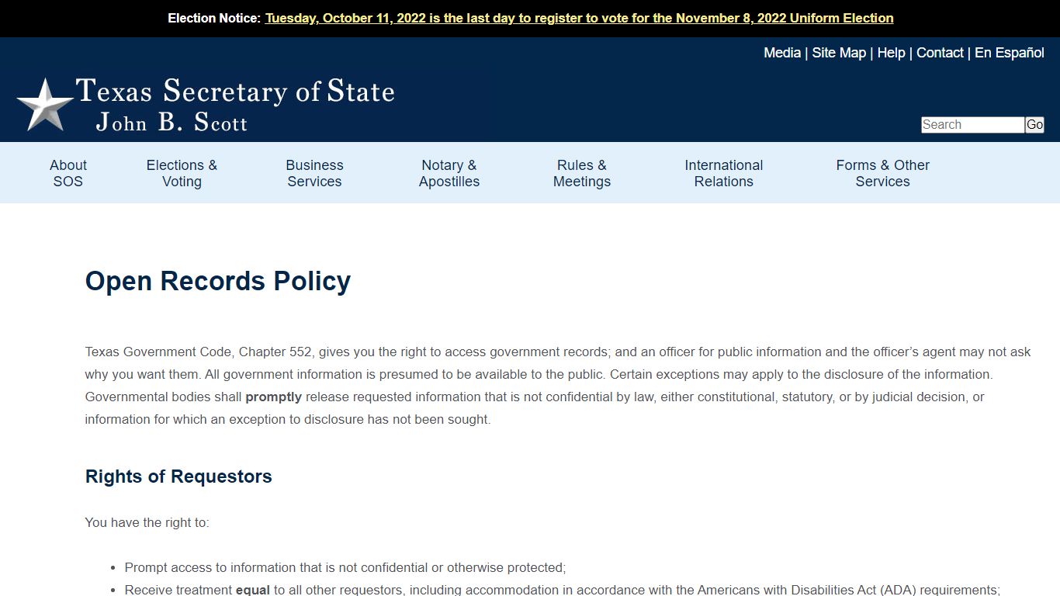Focus the Search input field

(x=972, y=125)
